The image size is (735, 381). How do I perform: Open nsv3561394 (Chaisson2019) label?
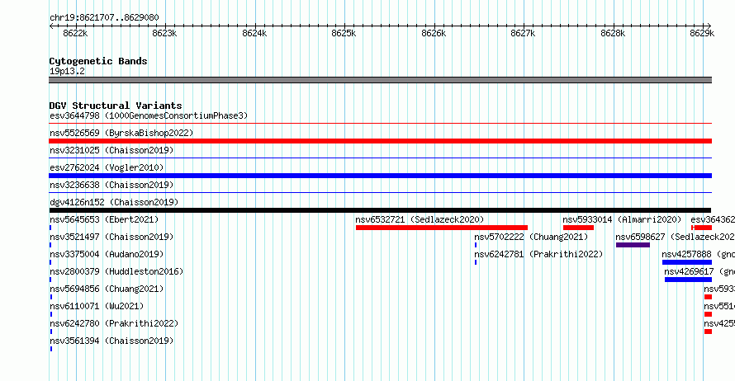coord(111,341)
